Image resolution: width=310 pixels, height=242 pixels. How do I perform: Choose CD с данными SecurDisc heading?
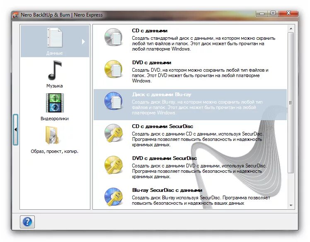162,126
